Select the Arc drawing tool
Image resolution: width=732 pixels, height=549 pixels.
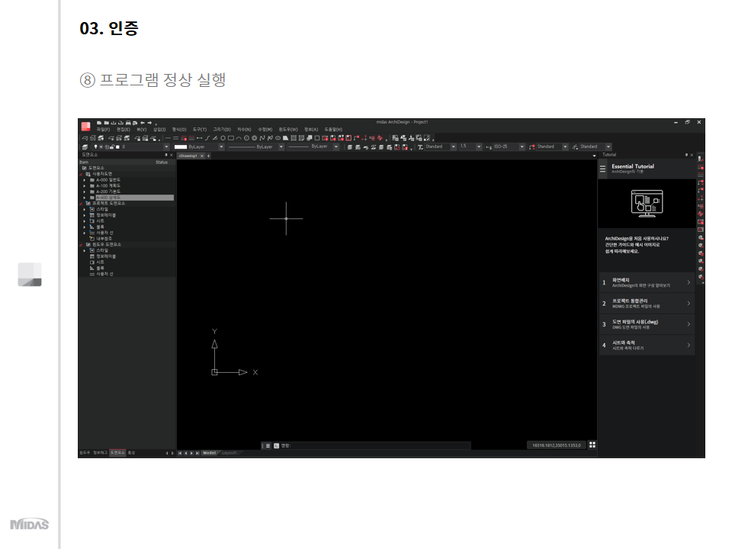[239, 138]
